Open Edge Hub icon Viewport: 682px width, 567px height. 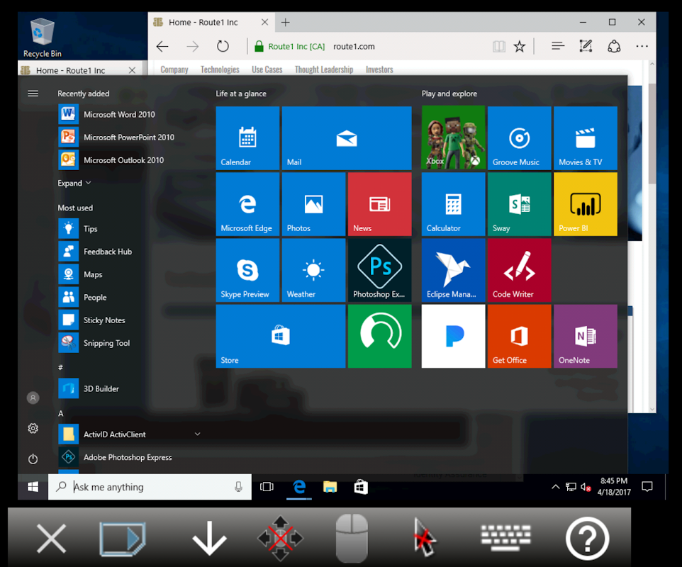558,46
